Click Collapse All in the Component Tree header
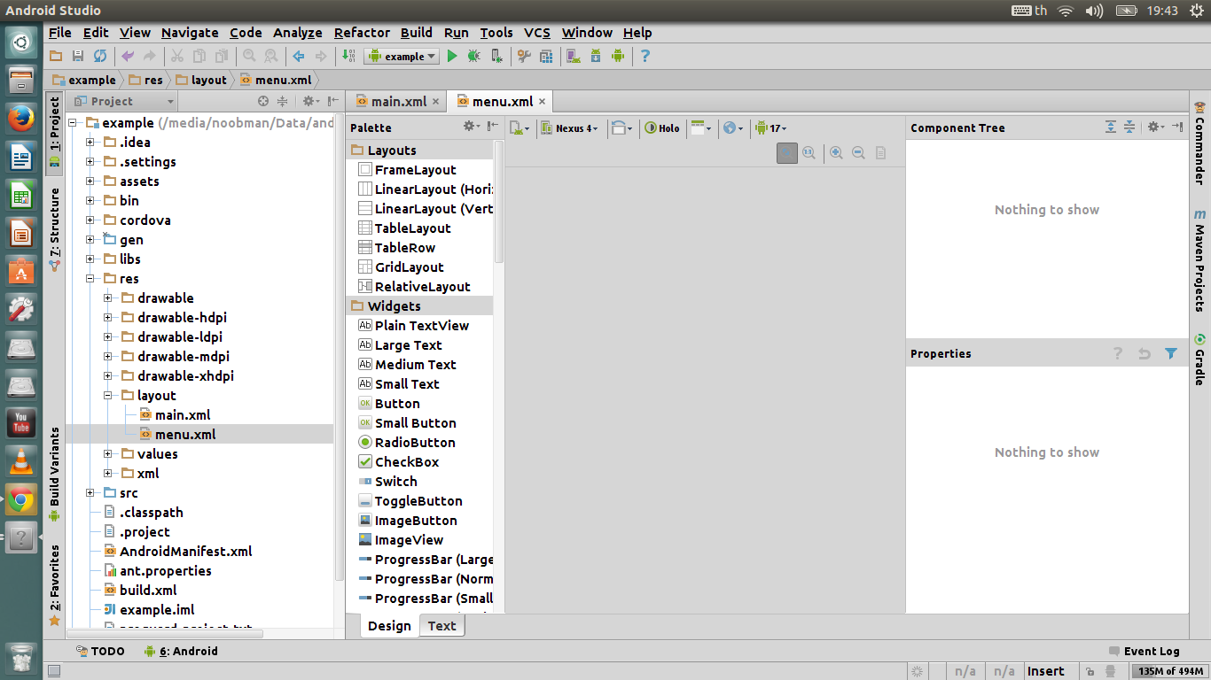 pos(1129,127)
